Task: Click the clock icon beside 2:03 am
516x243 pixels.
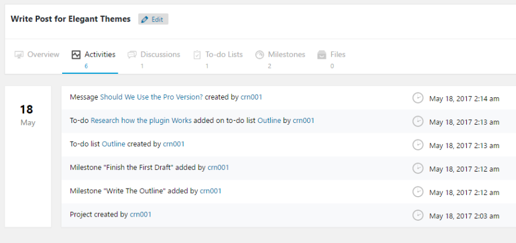Action: pyautogui.click(x=417, y=215)
